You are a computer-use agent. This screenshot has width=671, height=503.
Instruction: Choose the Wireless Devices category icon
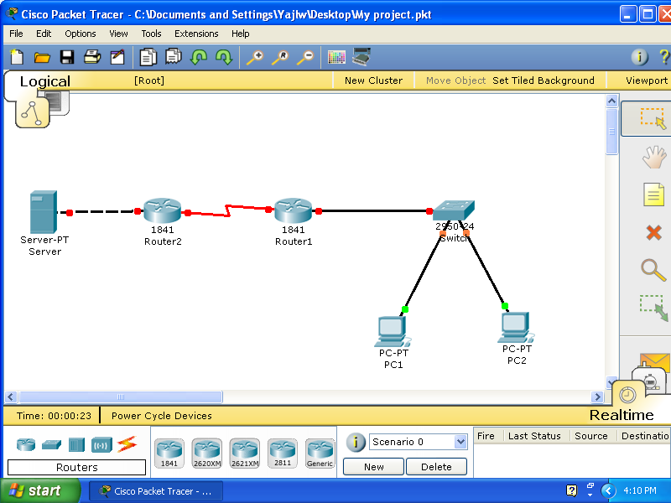101,445
